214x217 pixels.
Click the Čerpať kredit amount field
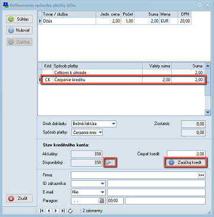186,154
